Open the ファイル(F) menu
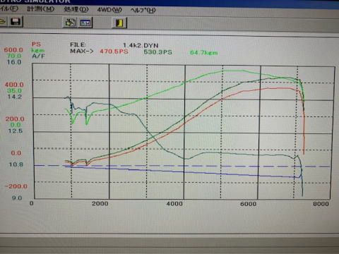This screenshot has width=339, height=254. point(9,8)
